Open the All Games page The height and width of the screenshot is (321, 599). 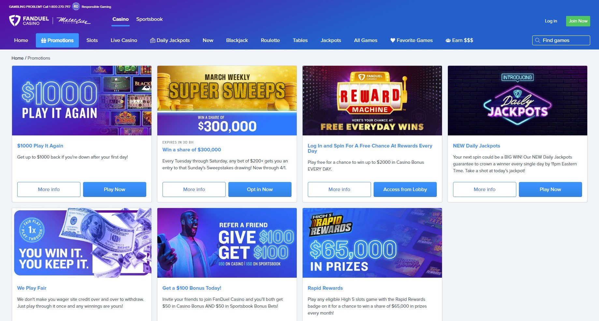click(x=365, y=40)
